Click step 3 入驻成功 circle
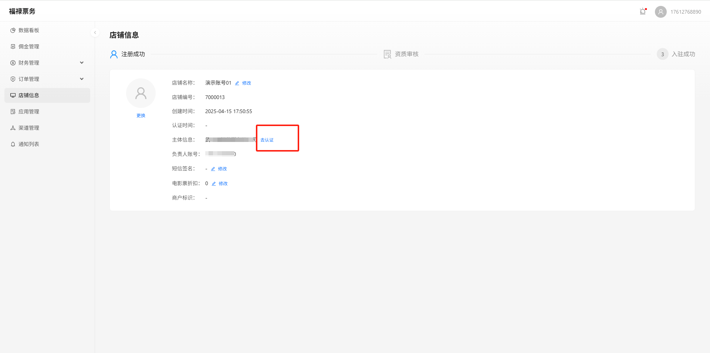The width and height of the screenshot is (710, 353). pyautogui.click(x=662, y=54)
